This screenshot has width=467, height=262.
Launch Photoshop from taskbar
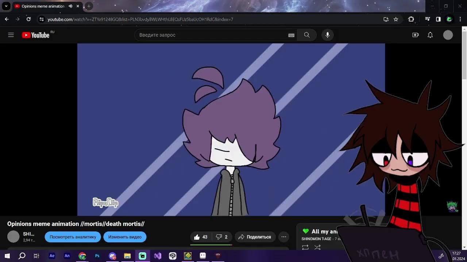(x=97, y=256)
